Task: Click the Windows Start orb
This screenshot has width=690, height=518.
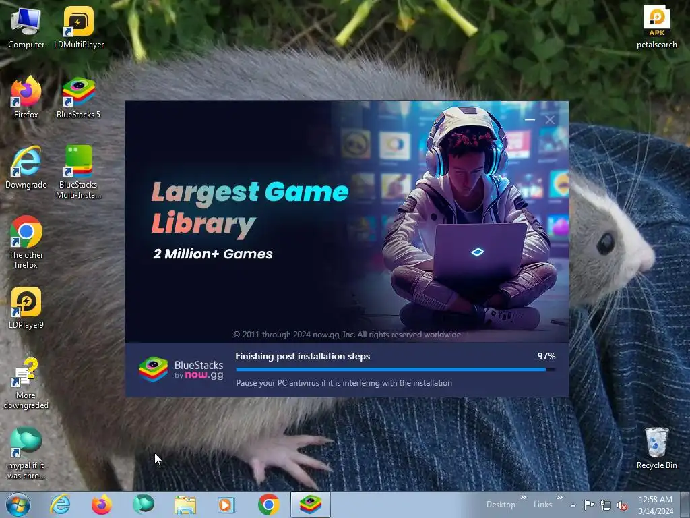Action: tap(18, 505)
